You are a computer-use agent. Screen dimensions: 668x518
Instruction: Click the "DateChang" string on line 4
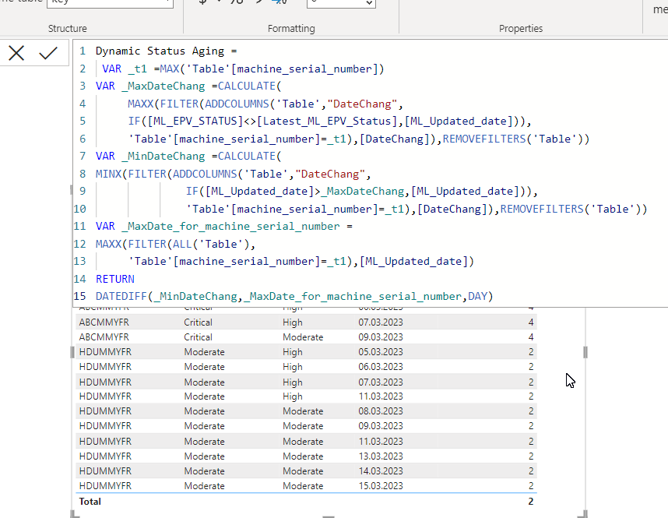click(363, 104)
